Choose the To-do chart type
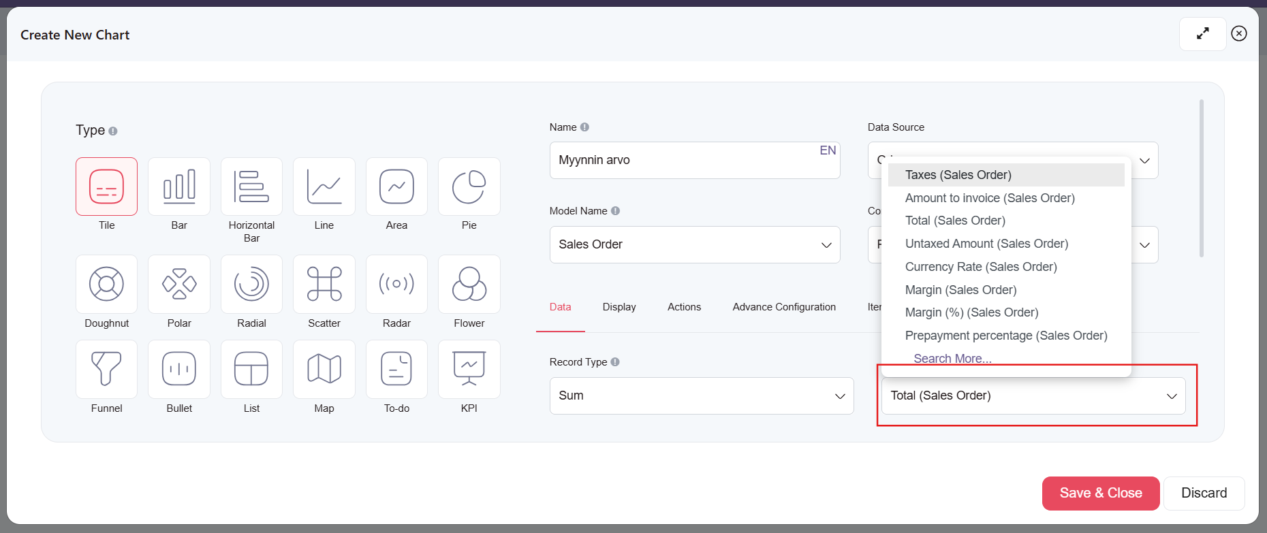Image resolution: width=1267 pixels, height=533 pixels. [x=396, y=369]
